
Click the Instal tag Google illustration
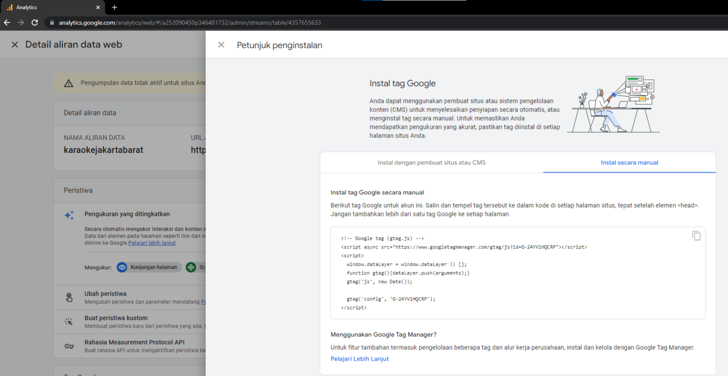tap(614, 105)
